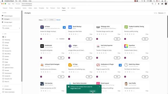Click Open XD in the notification

pos(92,91)
